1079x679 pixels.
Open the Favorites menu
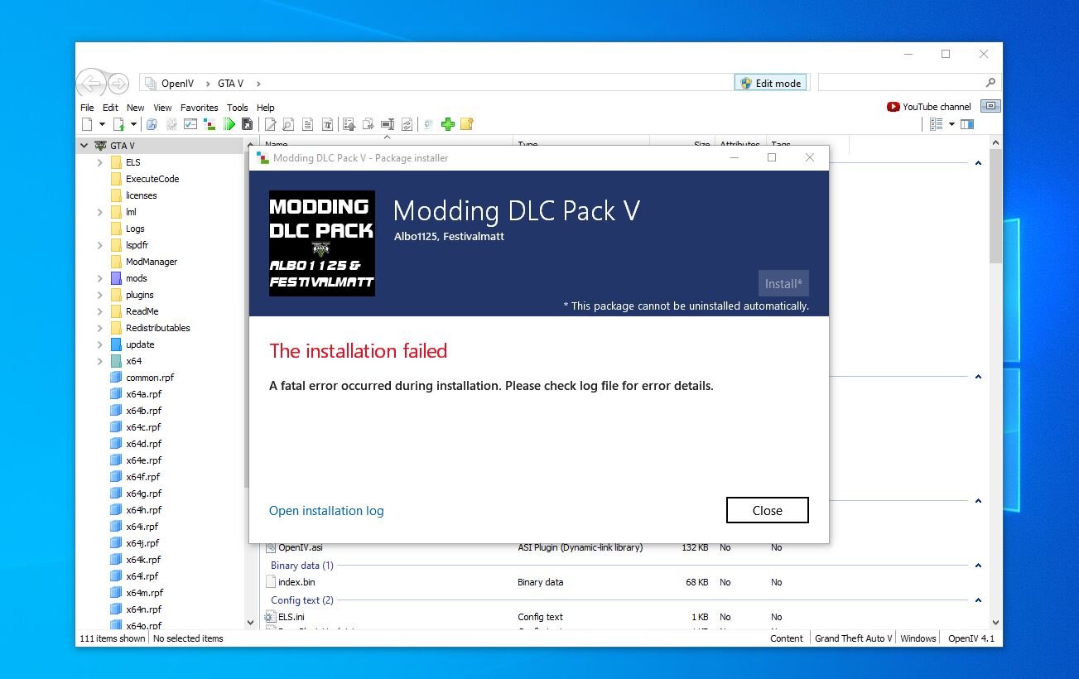pos(200,108)
